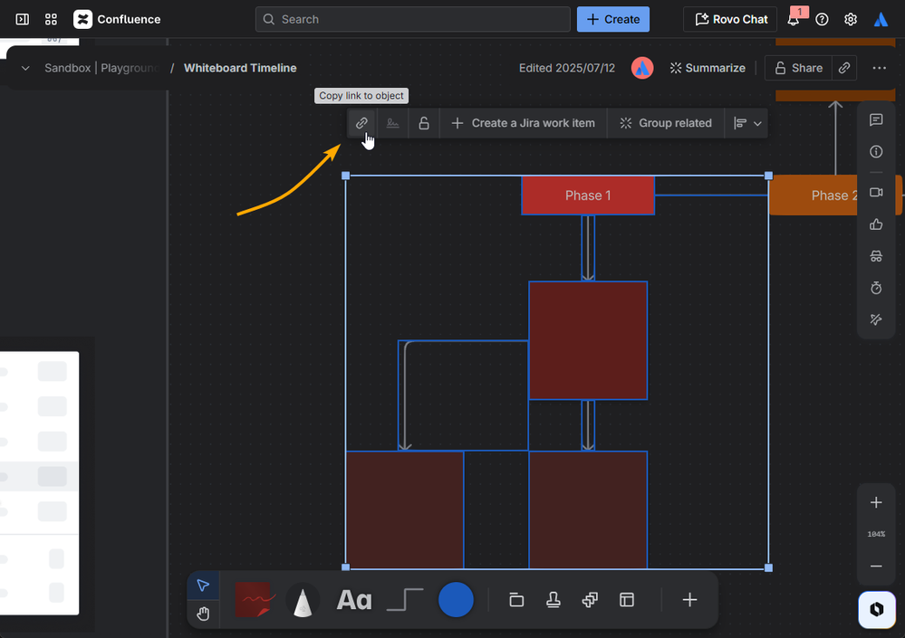Viewport: 905px width, 638px height.
Task: Select the Phase 1 red box
Action: click(x=588, y=195)
